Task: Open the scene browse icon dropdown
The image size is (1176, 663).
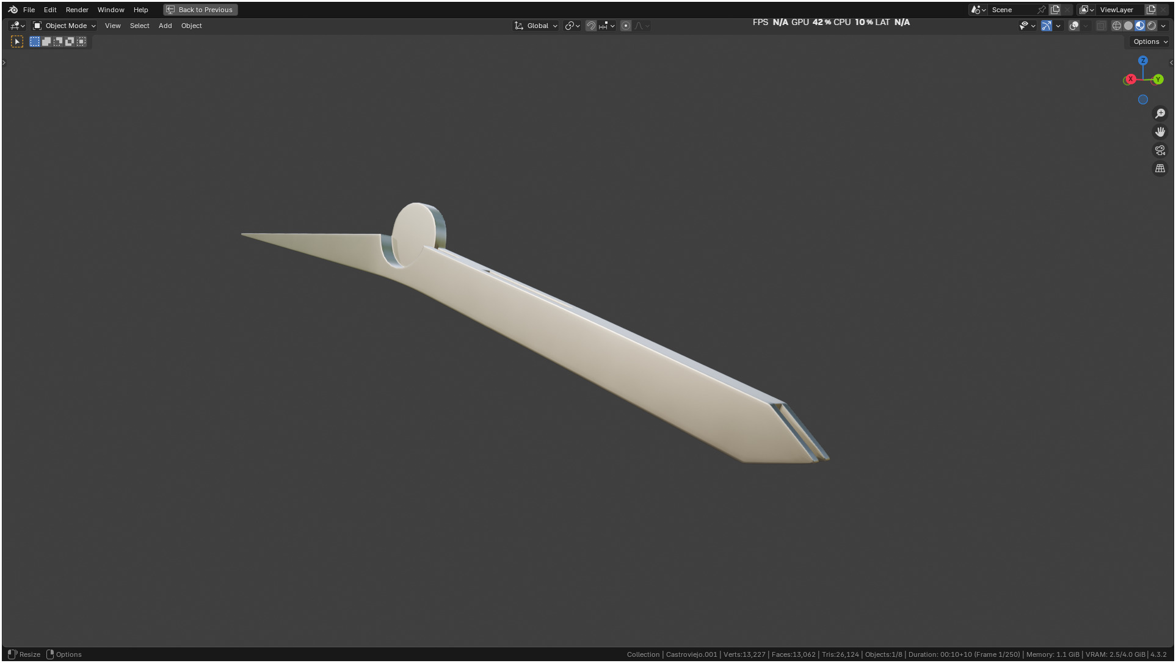Action: [x=979, y=10]
